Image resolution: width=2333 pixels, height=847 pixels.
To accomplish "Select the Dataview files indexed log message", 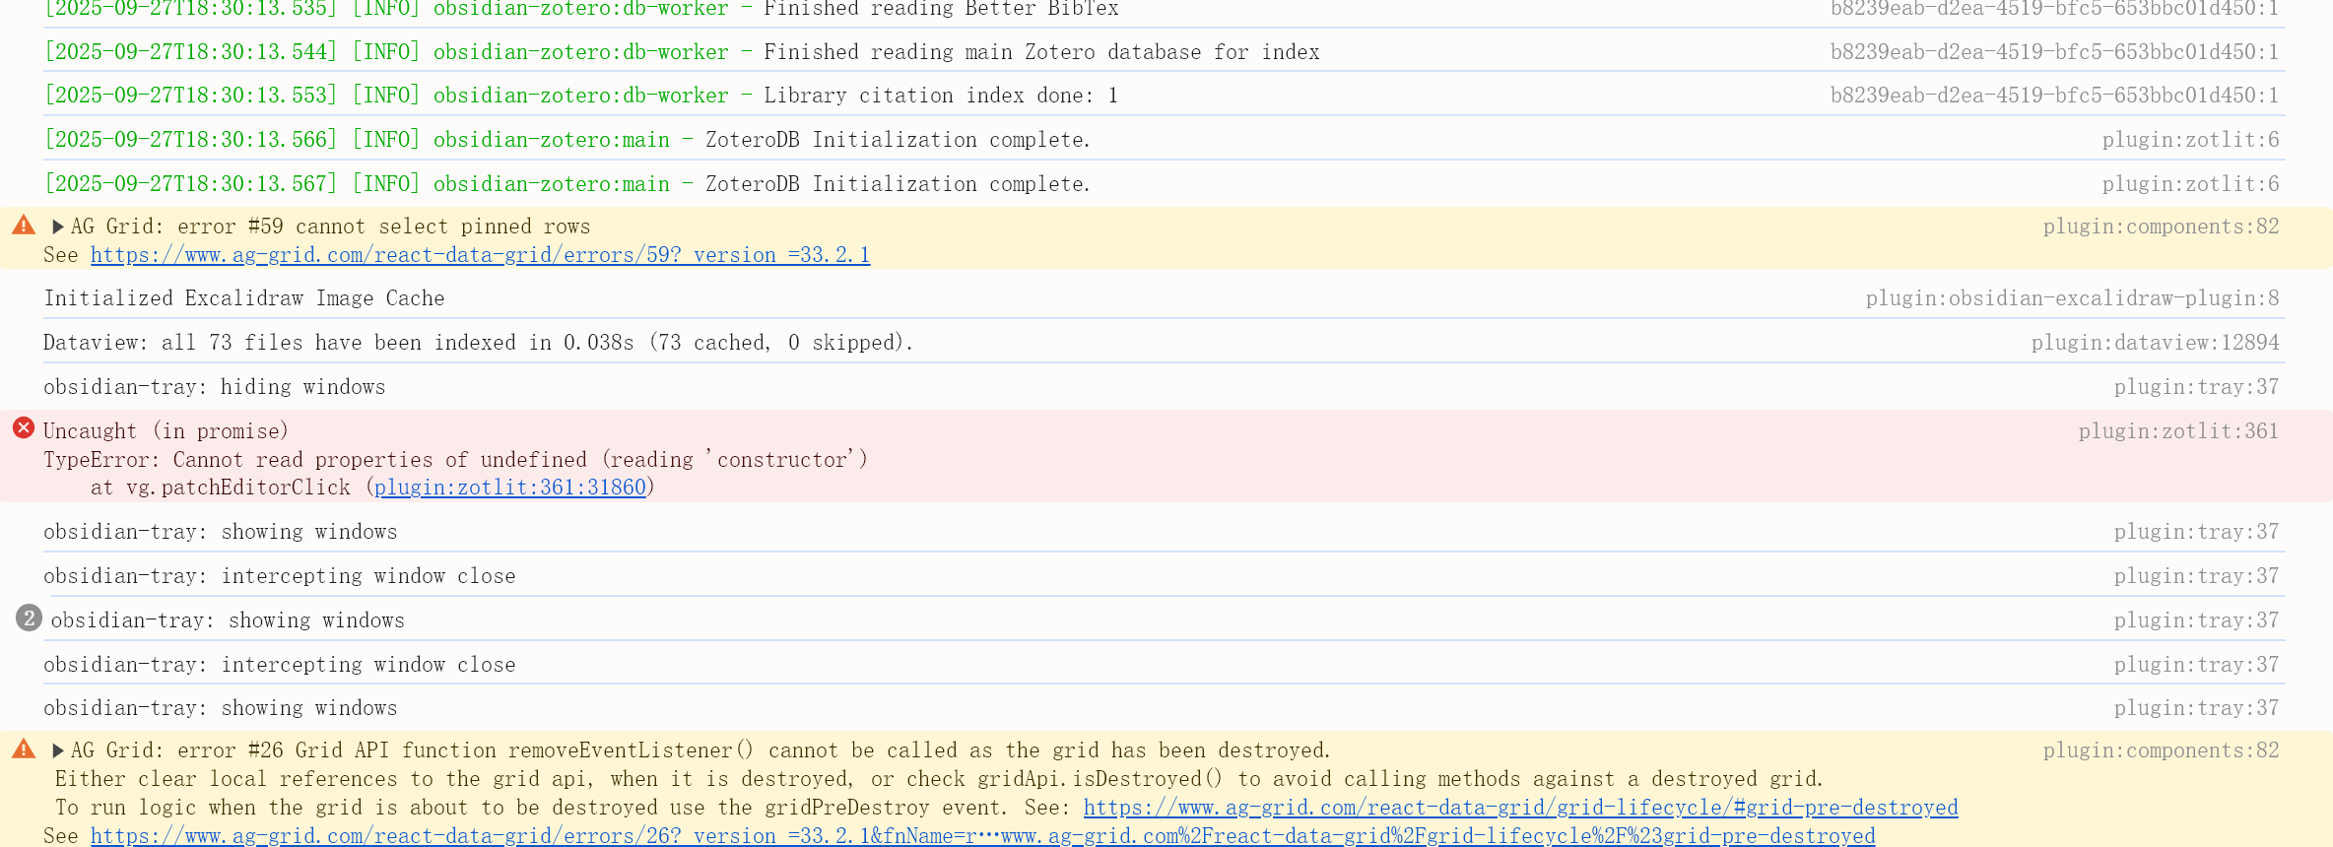I will 478,343.
